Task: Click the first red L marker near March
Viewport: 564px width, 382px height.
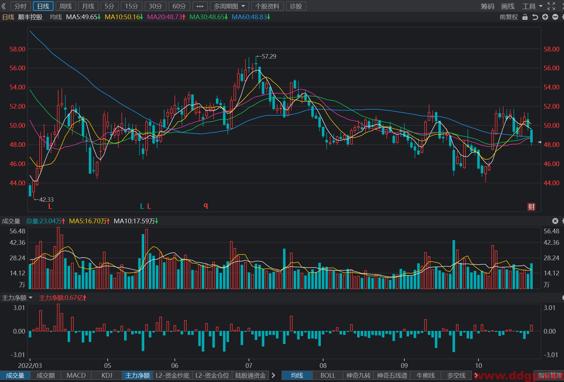Action: tap(50, 206)
